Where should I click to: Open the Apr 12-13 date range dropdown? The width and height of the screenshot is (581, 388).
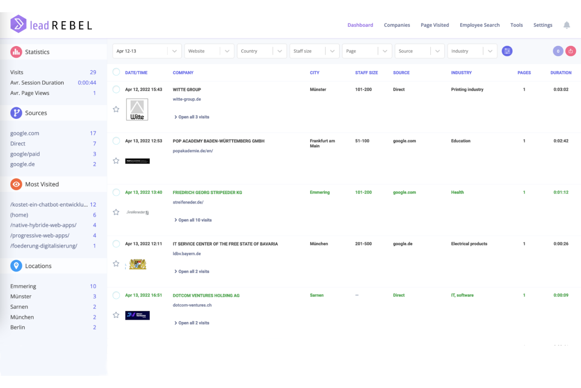pos(147,51)
